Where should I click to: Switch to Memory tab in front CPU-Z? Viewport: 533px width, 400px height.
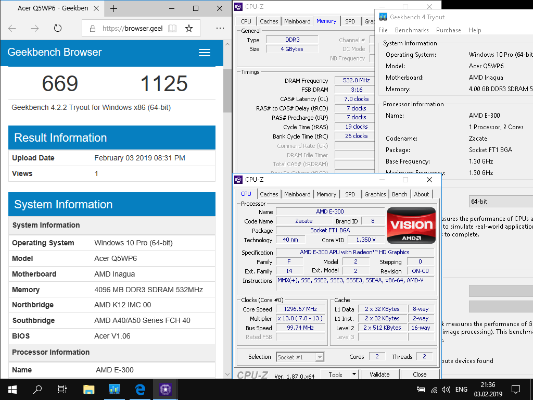pos(326,194)
